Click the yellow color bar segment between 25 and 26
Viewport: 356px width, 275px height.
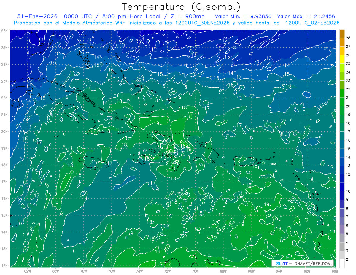coord(342,59)
